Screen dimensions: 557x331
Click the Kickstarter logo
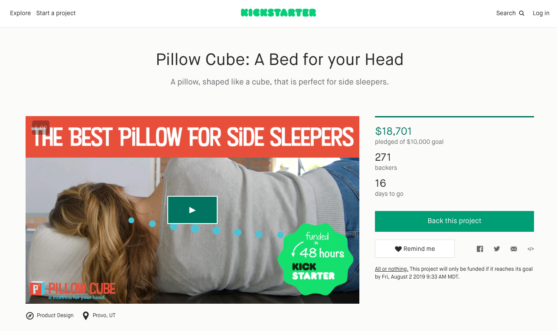pos(278,13)
